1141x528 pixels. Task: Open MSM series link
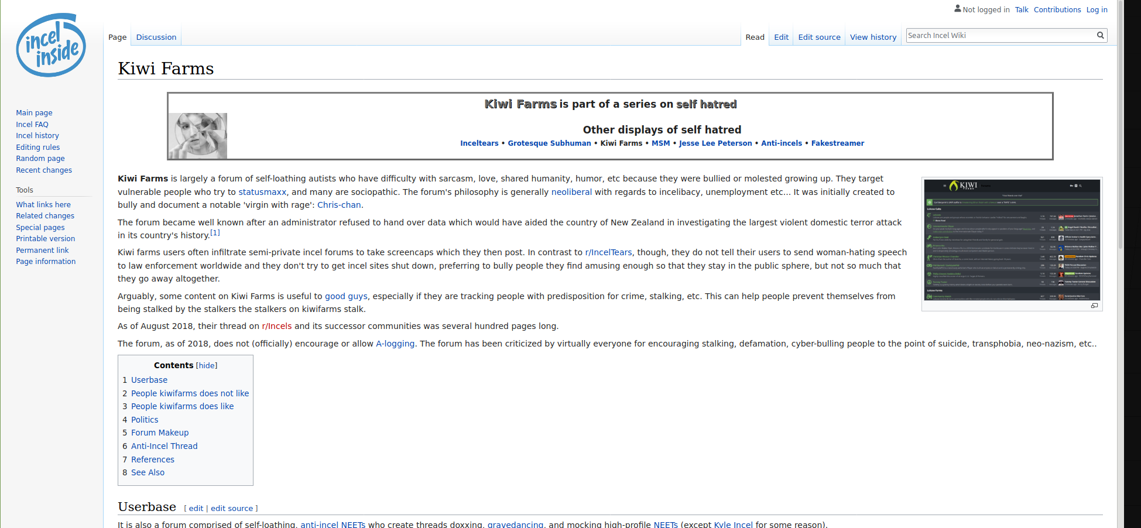coord(660,143)
